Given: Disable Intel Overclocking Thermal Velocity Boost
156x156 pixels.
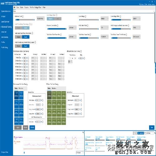Looking at the screenshot, I should 18,46.
